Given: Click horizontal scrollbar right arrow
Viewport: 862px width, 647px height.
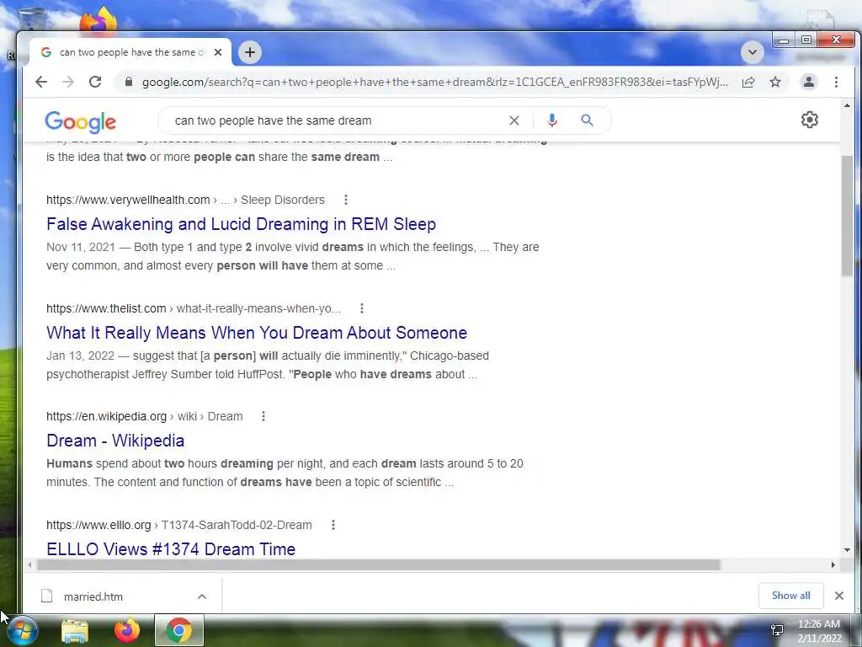Looking at the screenshot, I should (833, 564).
